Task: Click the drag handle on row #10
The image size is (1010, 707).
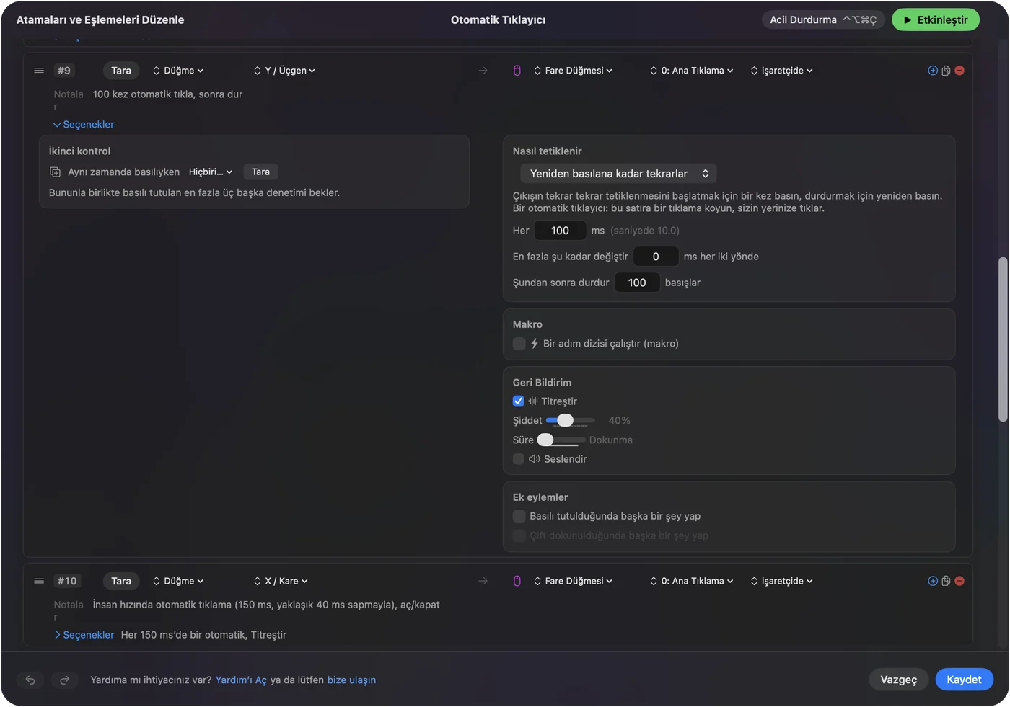Action: [39, 581]
